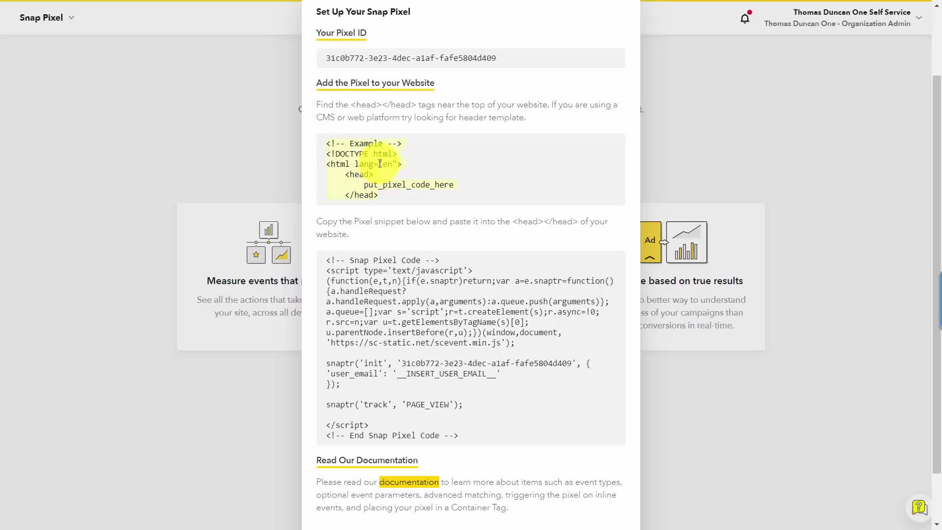Click the 'put_pixel_code_here' placeholder text
The height and width of the screenshot is (530, 942).
click(x=408, y=185)
